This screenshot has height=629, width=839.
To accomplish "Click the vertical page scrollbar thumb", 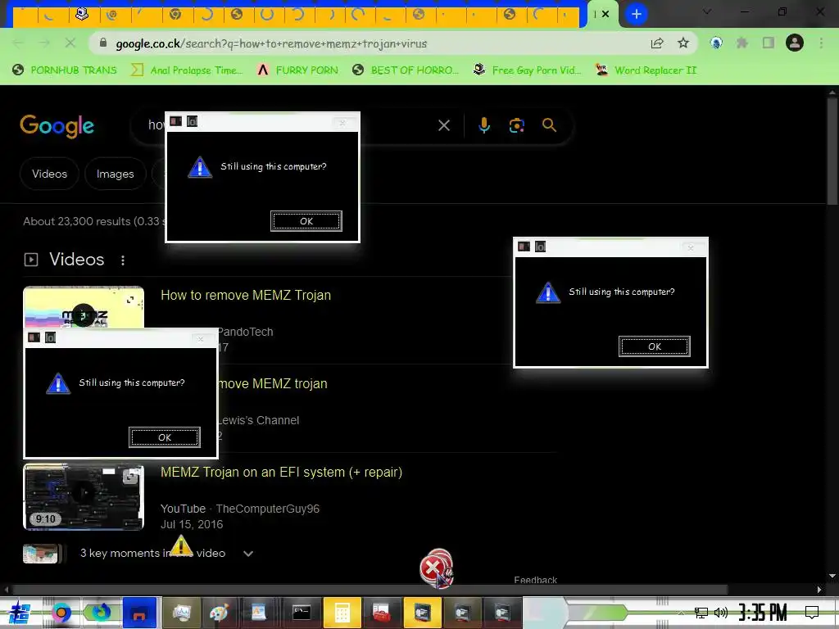I will tap(832, 152).
